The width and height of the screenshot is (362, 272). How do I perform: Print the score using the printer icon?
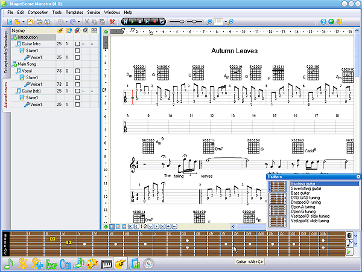(x=39, y=22)
